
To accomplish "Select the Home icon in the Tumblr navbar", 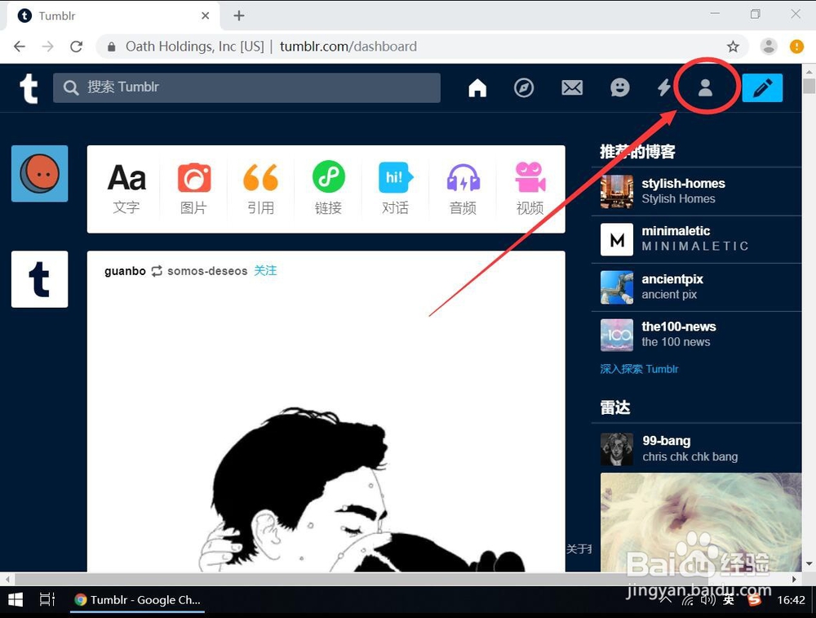I will tap(477, 87).
